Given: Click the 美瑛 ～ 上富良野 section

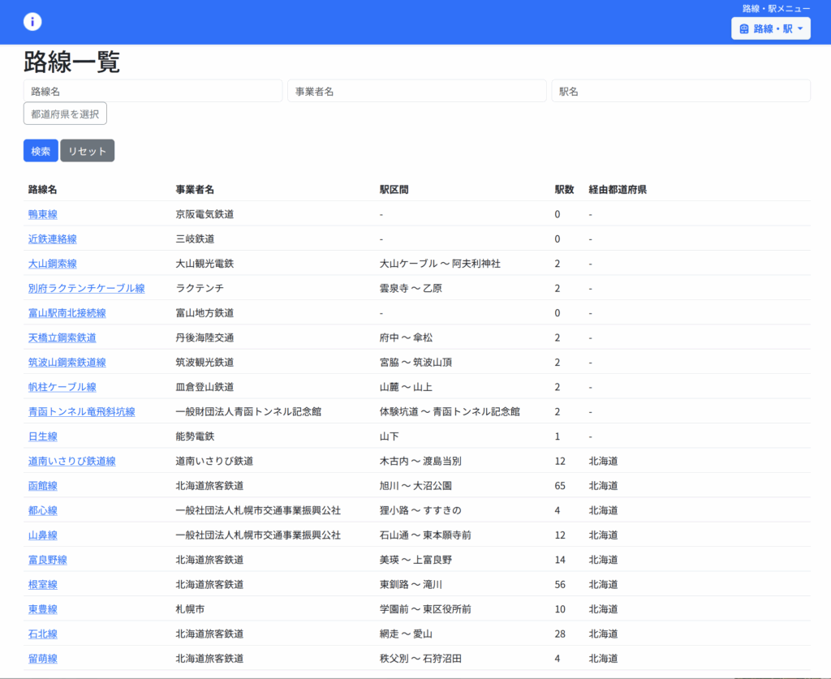Looking at the screenshot, I should pyautogui.click(x=416, y=560).
